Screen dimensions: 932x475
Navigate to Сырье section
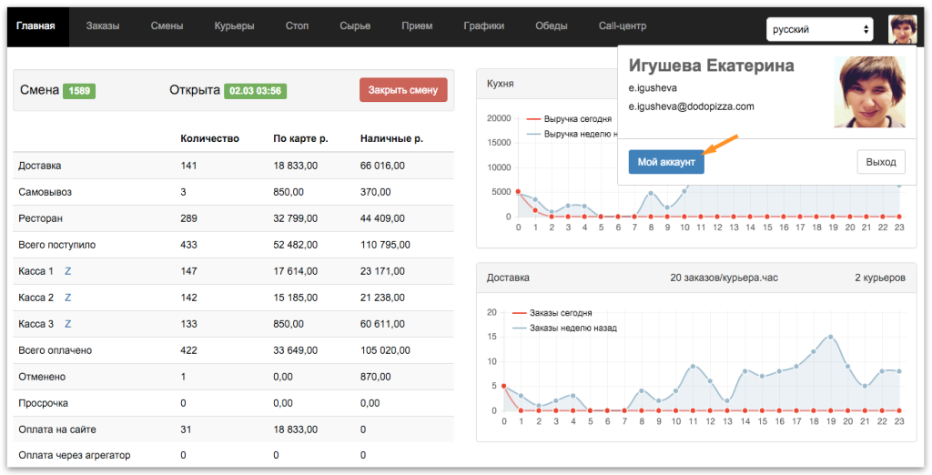point(355,26)
